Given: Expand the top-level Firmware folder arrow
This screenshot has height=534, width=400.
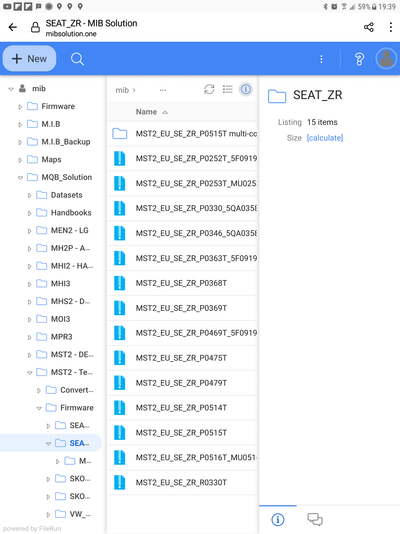Looking at the screenshot, I should (x=20, y=107).
